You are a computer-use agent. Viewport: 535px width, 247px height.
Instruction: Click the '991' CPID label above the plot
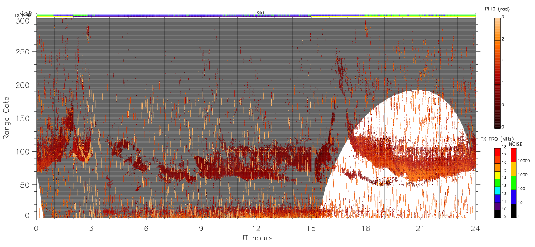[261, 13]
